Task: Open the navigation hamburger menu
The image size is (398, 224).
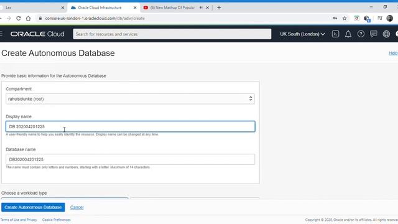Action: tap(1, 34)
